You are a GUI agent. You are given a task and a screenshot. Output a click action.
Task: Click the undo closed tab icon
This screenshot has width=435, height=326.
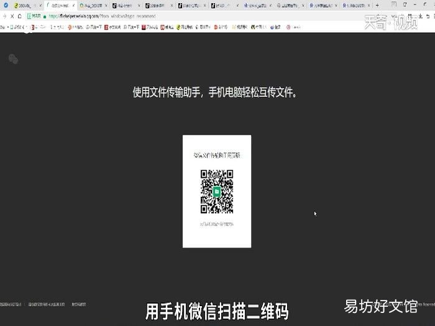(428, 16)
